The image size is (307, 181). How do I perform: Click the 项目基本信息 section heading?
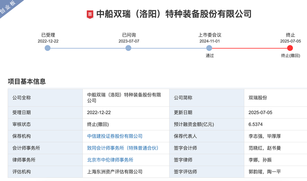point(27,81)
